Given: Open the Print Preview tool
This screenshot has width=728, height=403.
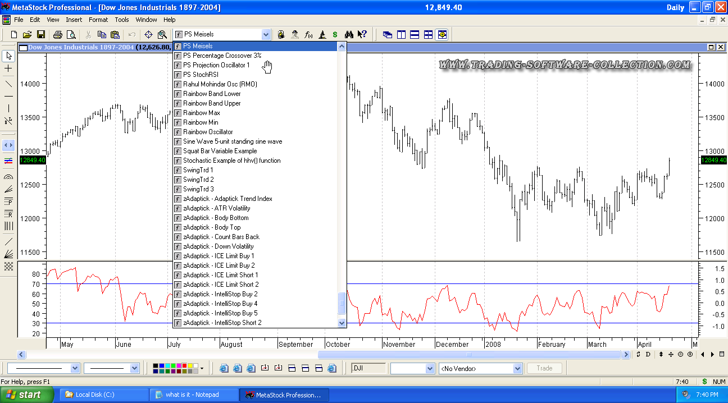Looking at the screenshot, I should point(71,35).
